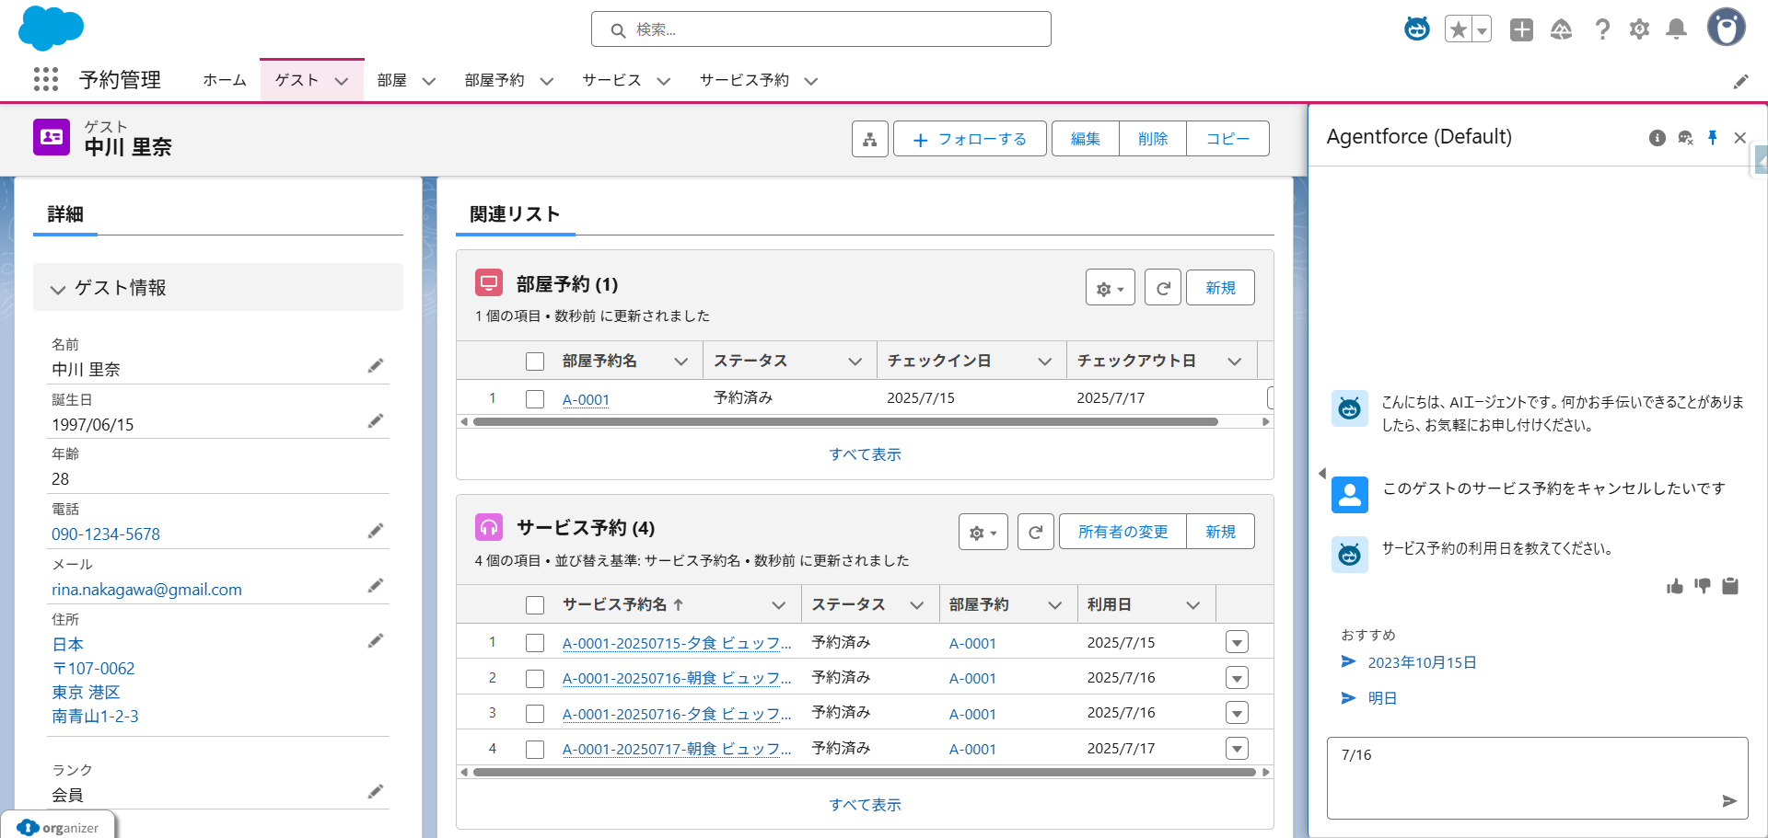The image size is (1768, 838).
Task: Open the Einstein assistant icon in header
Action: click(1417, 29)
